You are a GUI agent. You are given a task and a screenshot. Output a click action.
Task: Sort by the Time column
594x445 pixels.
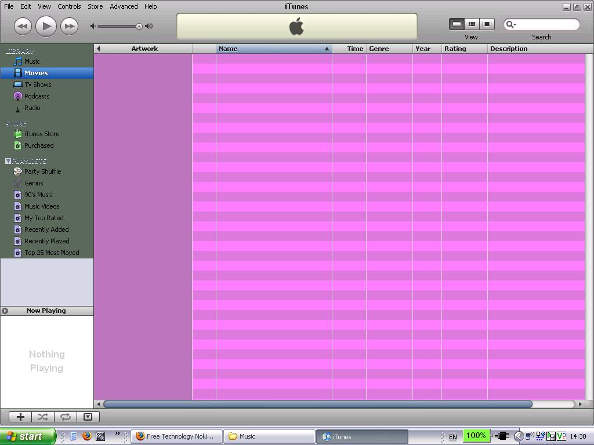pos(349,49)
